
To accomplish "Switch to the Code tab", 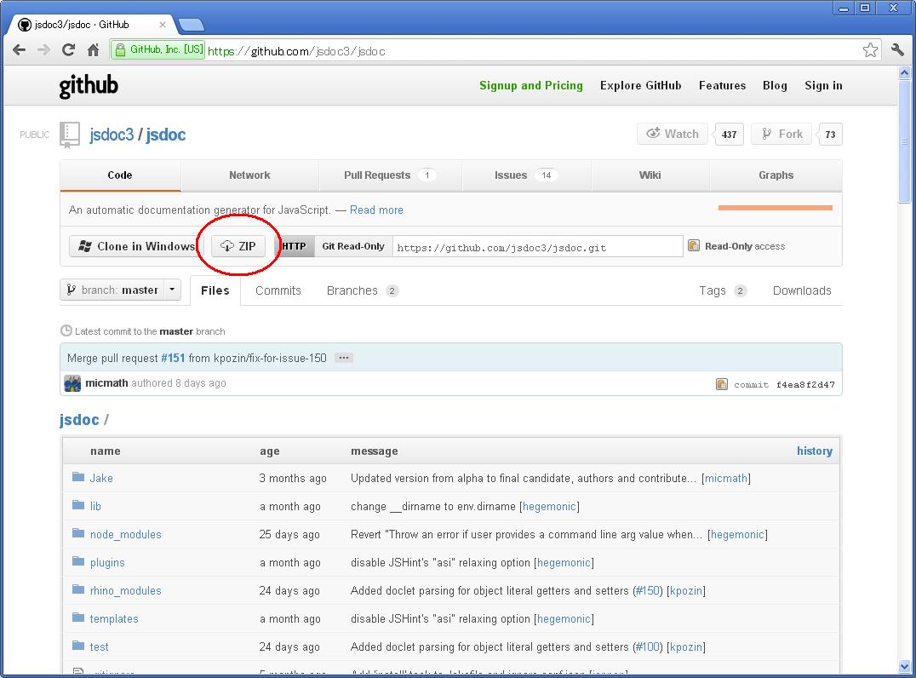I will [x=120, y=175].
